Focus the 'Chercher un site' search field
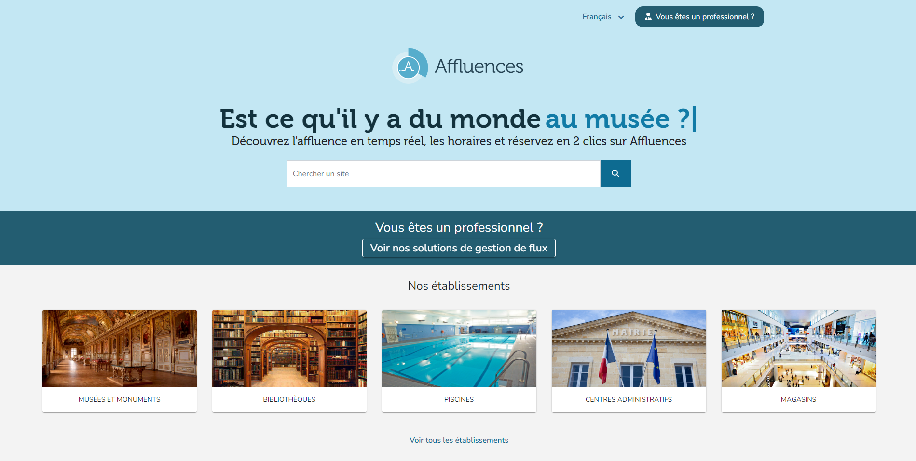This screenshot has height=461, width=916. pyautogui.click(x=443, y=174)
